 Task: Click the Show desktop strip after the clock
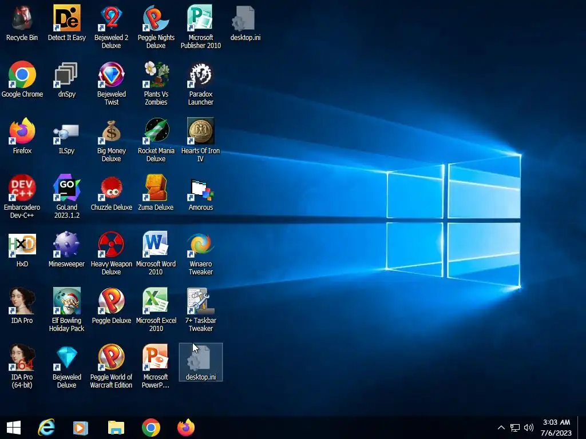point(581,428)
